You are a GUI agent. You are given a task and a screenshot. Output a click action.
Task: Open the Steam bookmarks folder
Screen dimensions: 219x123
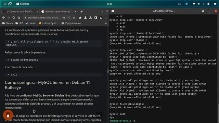coord(8,23)
